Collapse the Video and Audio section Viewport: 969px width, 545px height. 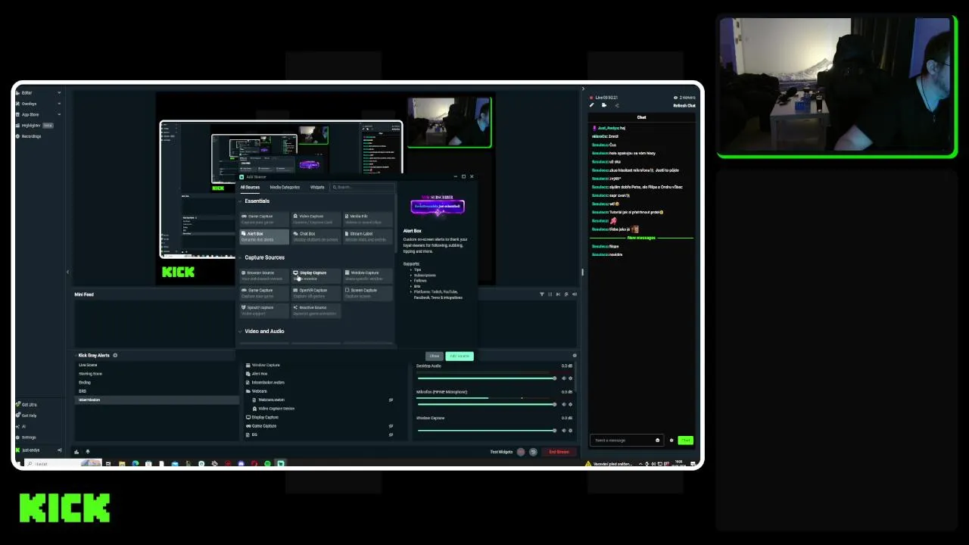(x=241, y=332)
